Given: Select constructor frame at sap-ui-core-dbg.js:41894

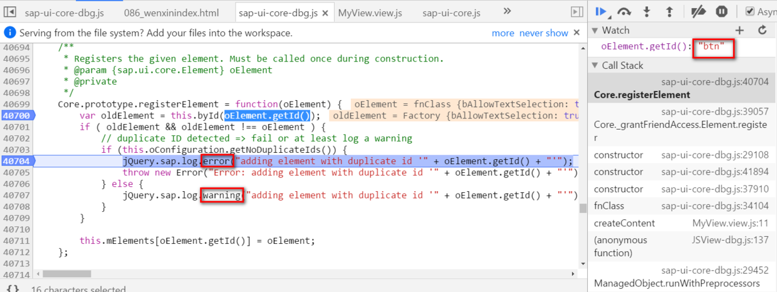Looking at the screenshot, I should pyautogui.click(x=682, y=172).
